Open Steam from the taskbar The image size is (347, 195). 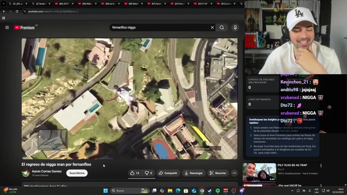click(210, 191)
